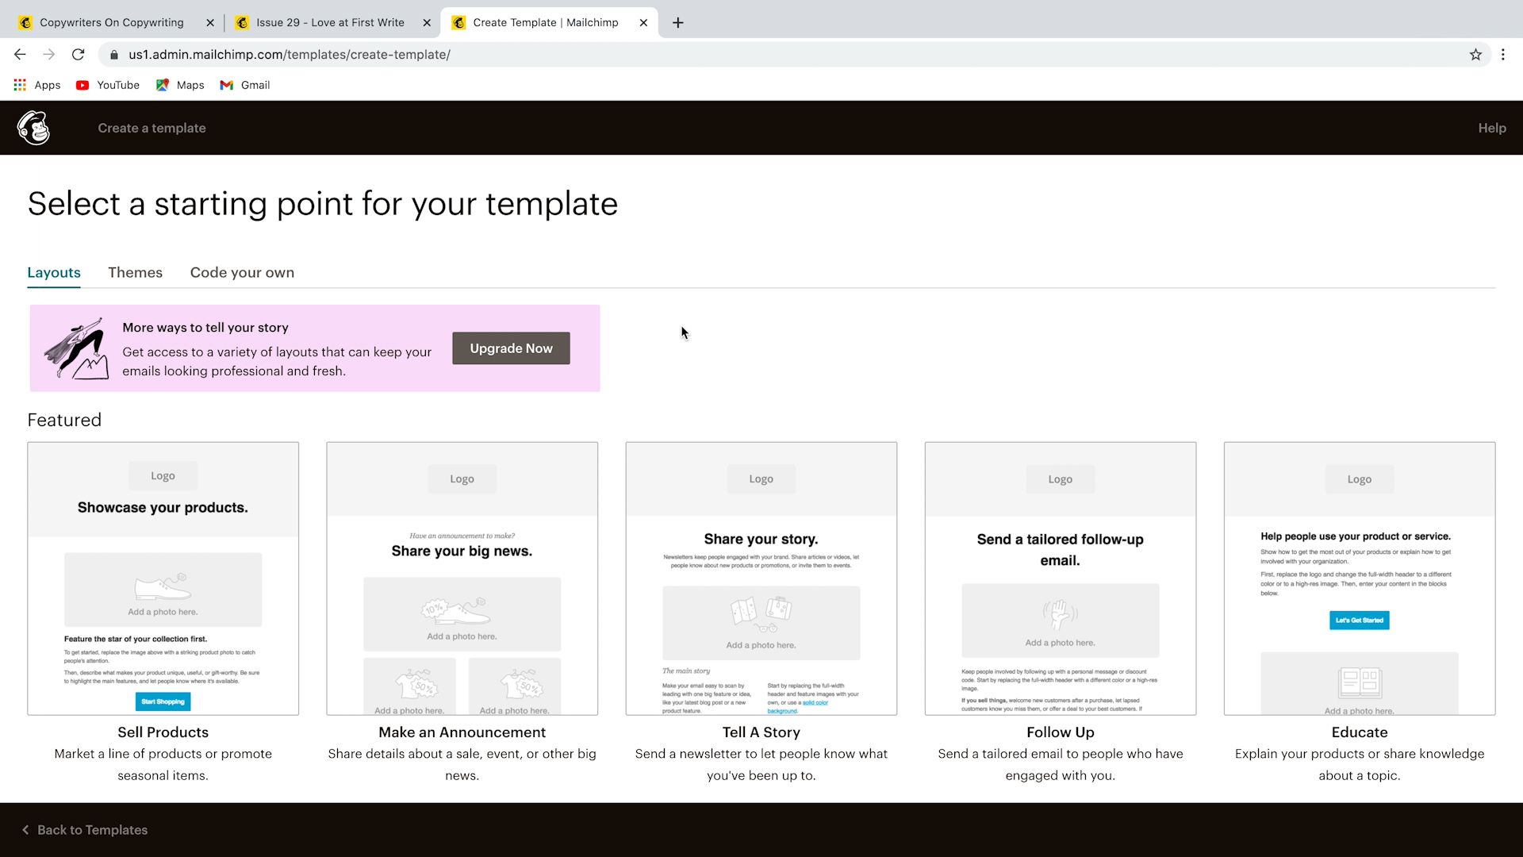
Task: Click the Create a template header text
Action: point(152,128)
